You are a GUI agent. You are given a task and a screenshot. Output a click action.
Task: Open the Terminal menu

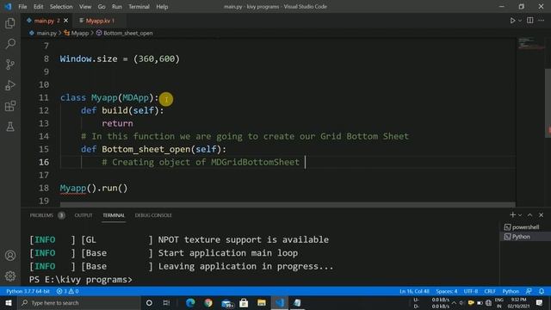(x=139, y=7)
